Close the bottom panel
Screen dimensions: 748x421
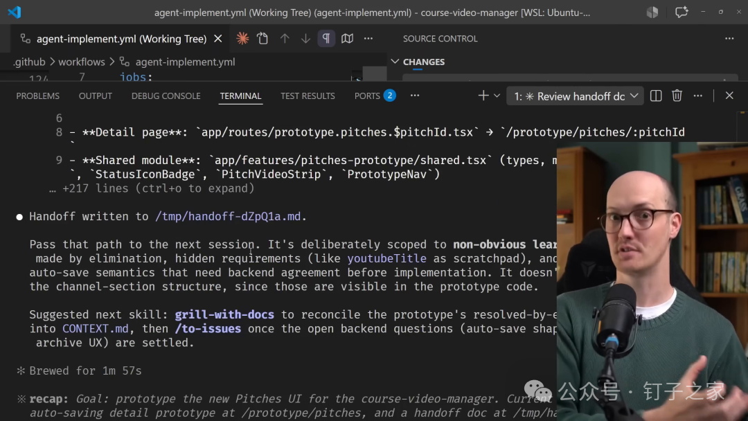[x=729, y=96]
